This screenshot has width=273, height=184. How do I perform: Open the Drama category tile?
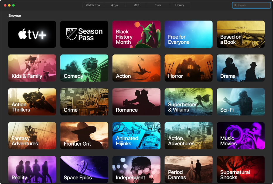[x=240, y=68]
